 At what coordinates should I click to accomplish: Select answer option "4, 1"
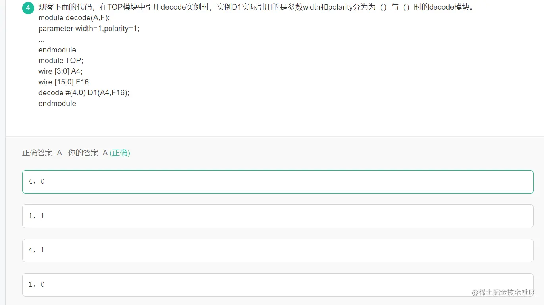[x=278, y=250]
